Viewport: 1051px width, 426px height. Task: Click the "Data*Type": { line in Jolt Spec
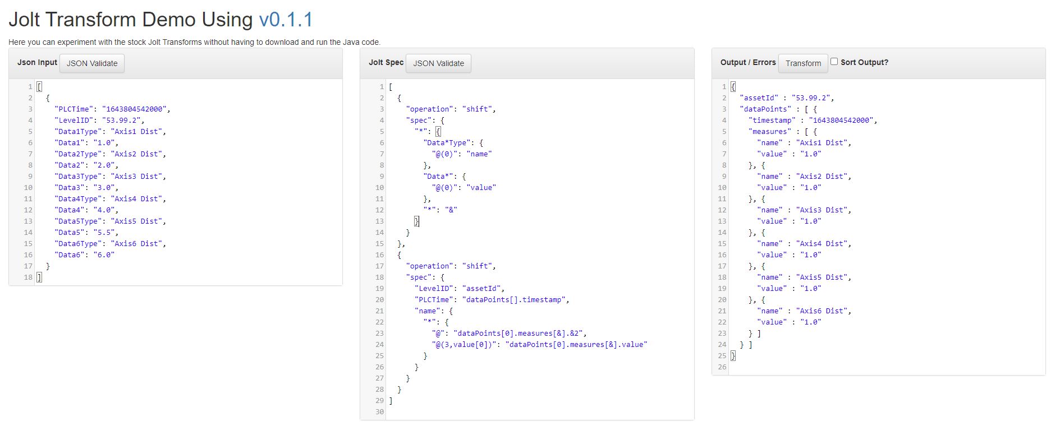coord(453,143)
